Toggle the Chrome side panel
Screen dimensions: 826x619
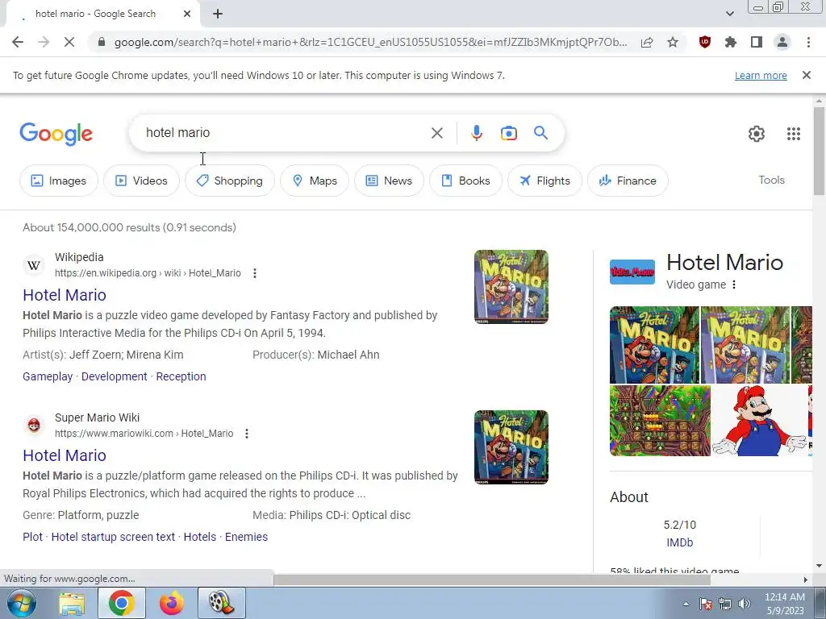(x=757, y=42)
